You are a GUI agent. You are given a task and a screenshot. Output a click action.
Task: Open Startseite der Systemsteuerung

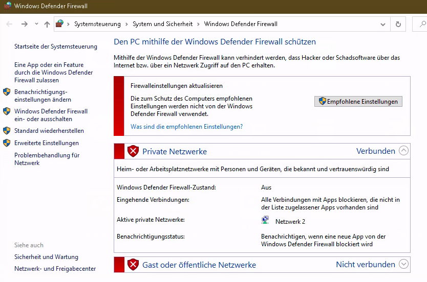point(56,46)
